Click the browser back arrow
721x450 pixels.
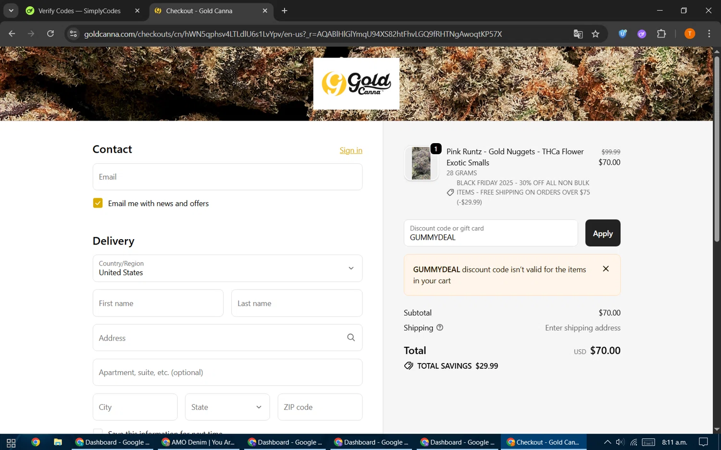coord(12,34)
